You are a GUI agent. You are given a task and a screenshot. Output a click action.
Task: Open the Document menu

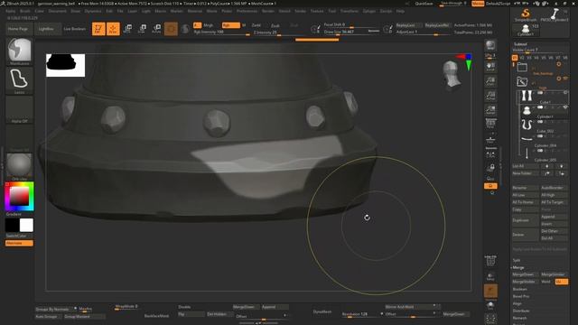coord(58,11)
